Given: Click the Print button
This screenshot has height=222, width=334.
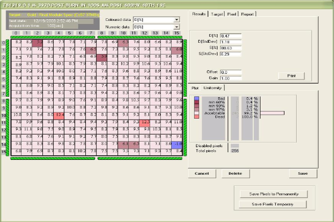Looking at the screenshot, I should click(x=291, y=75).
